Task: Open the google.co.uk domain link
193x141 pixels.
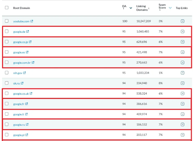Action: [21, 94]
